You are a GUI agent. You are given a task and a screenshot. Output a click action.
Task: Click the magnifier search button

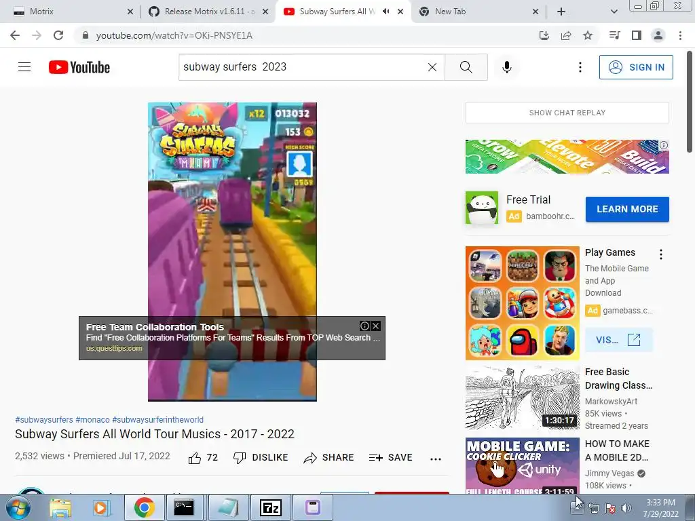pyautogui.click(x=466, y=67)
